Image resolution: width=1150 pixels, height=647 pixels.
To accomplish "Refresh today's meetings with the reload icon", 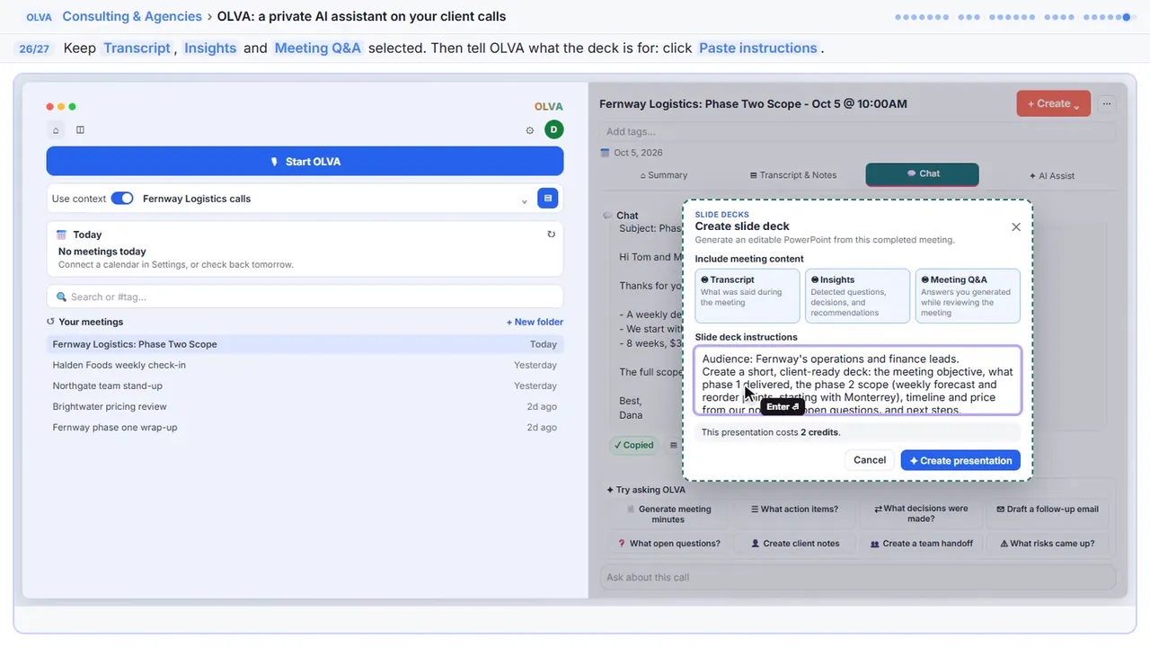I will click(551, 235).
